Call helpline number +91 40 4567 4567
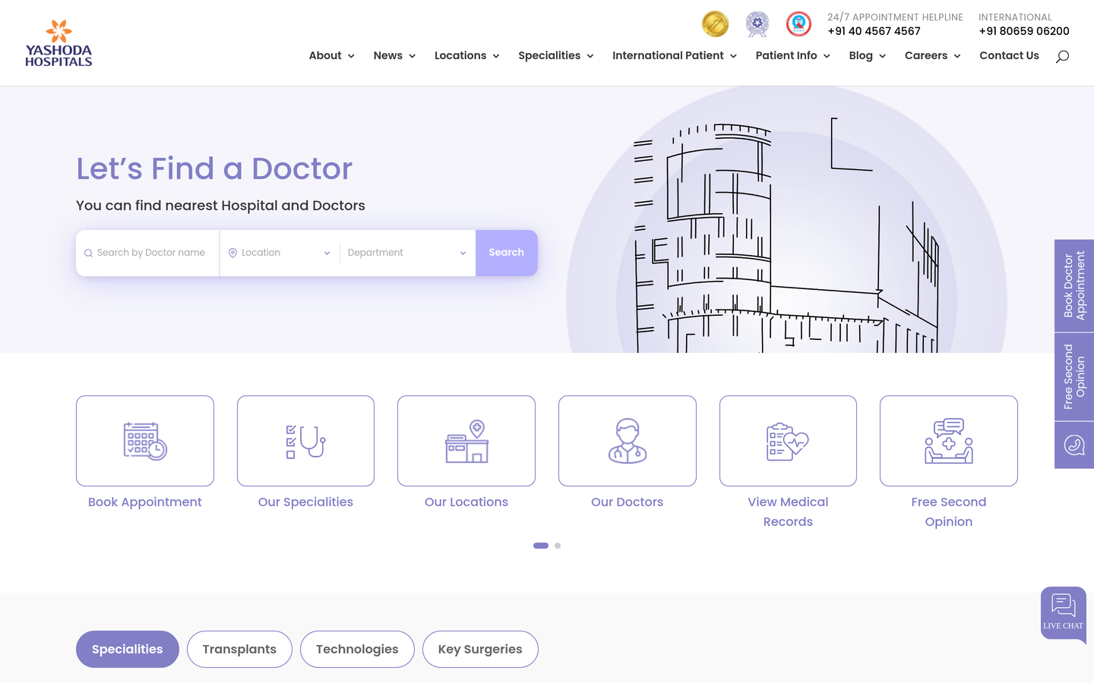 [x=874, y=31]
